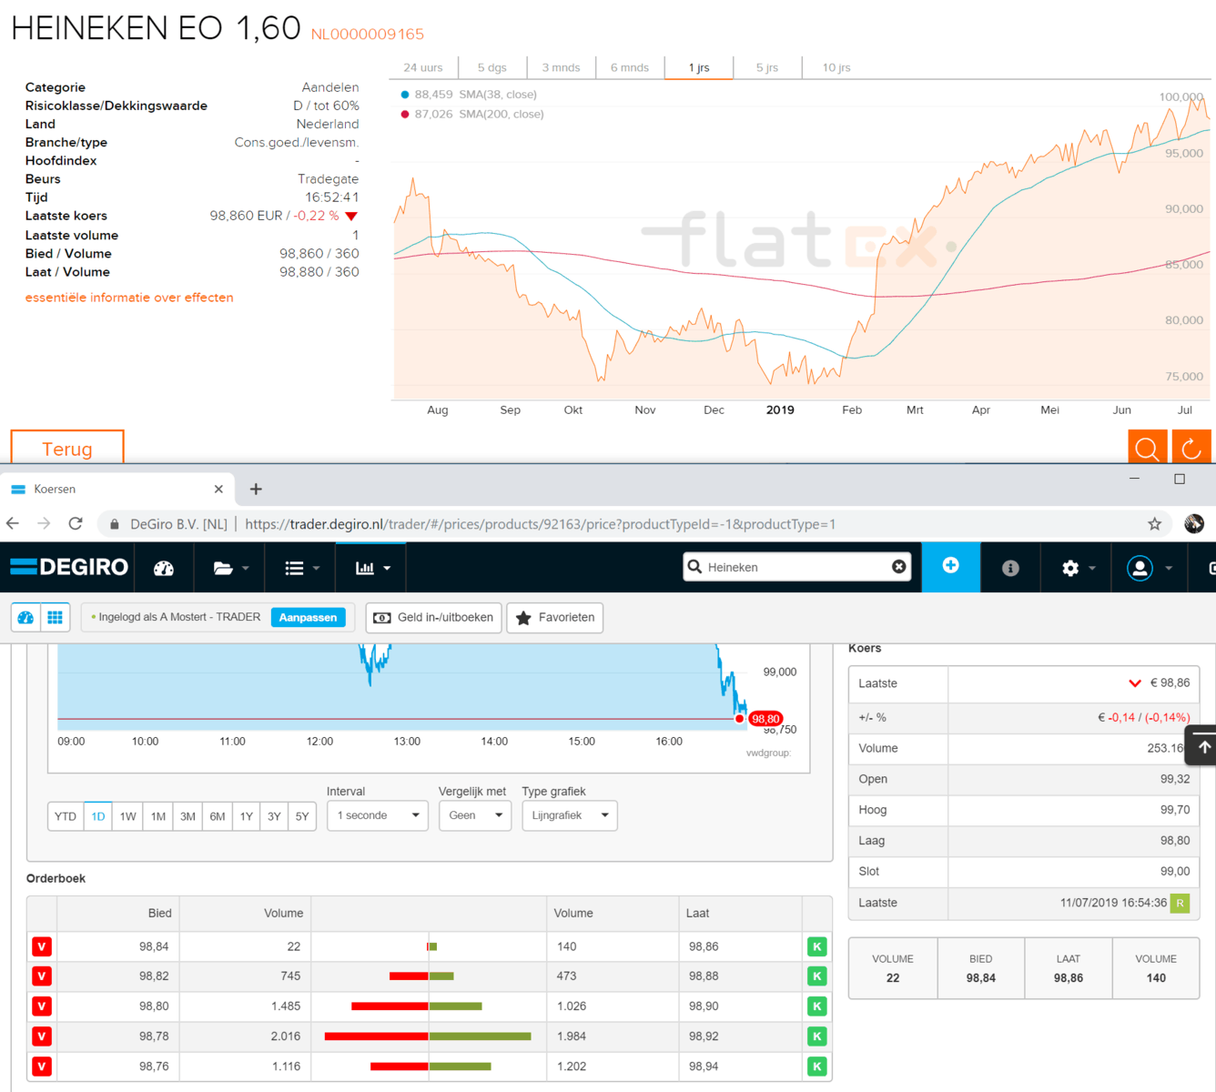Screen dimensions: 1216x1092
Task: Open the user account menu
Action: click(1149, 568)
